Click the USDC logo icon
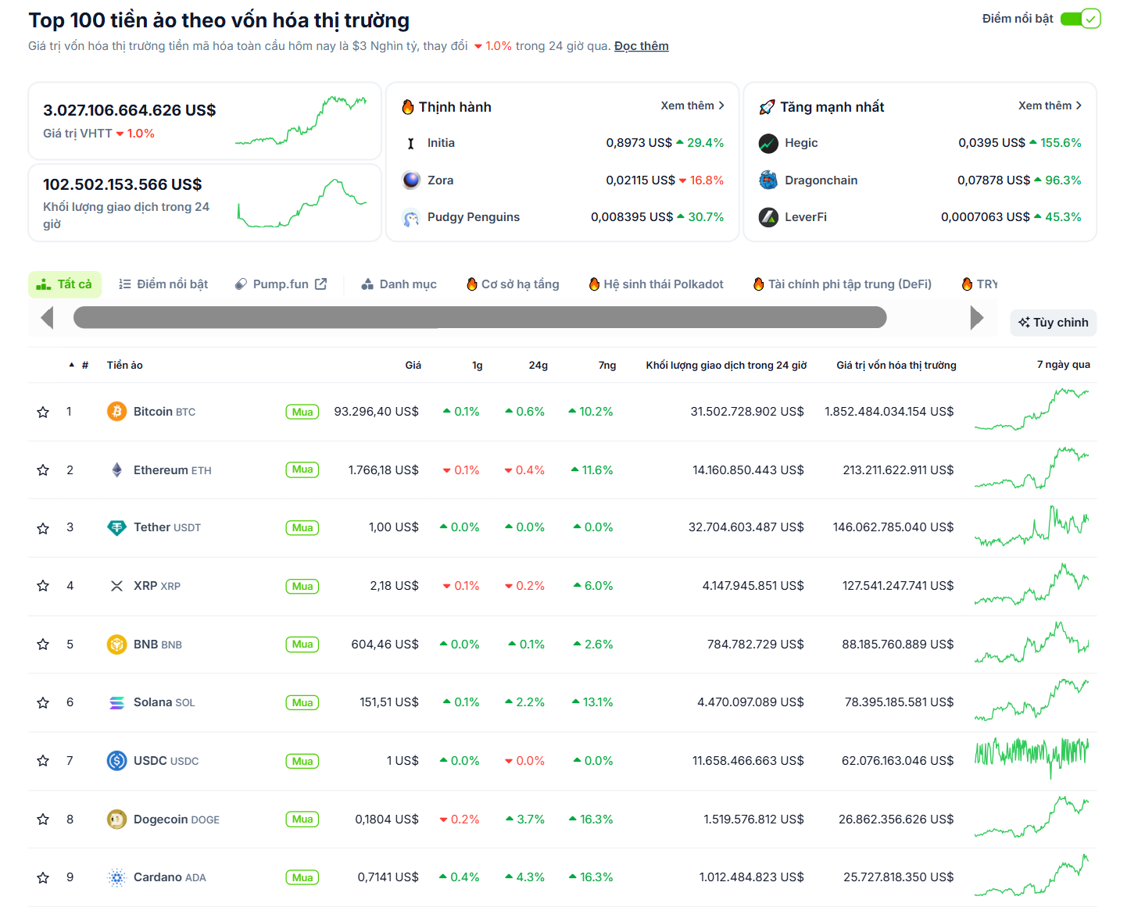The height and width of the screenshot is (907, 1145). pyautogui.click(x=116, y=760)
